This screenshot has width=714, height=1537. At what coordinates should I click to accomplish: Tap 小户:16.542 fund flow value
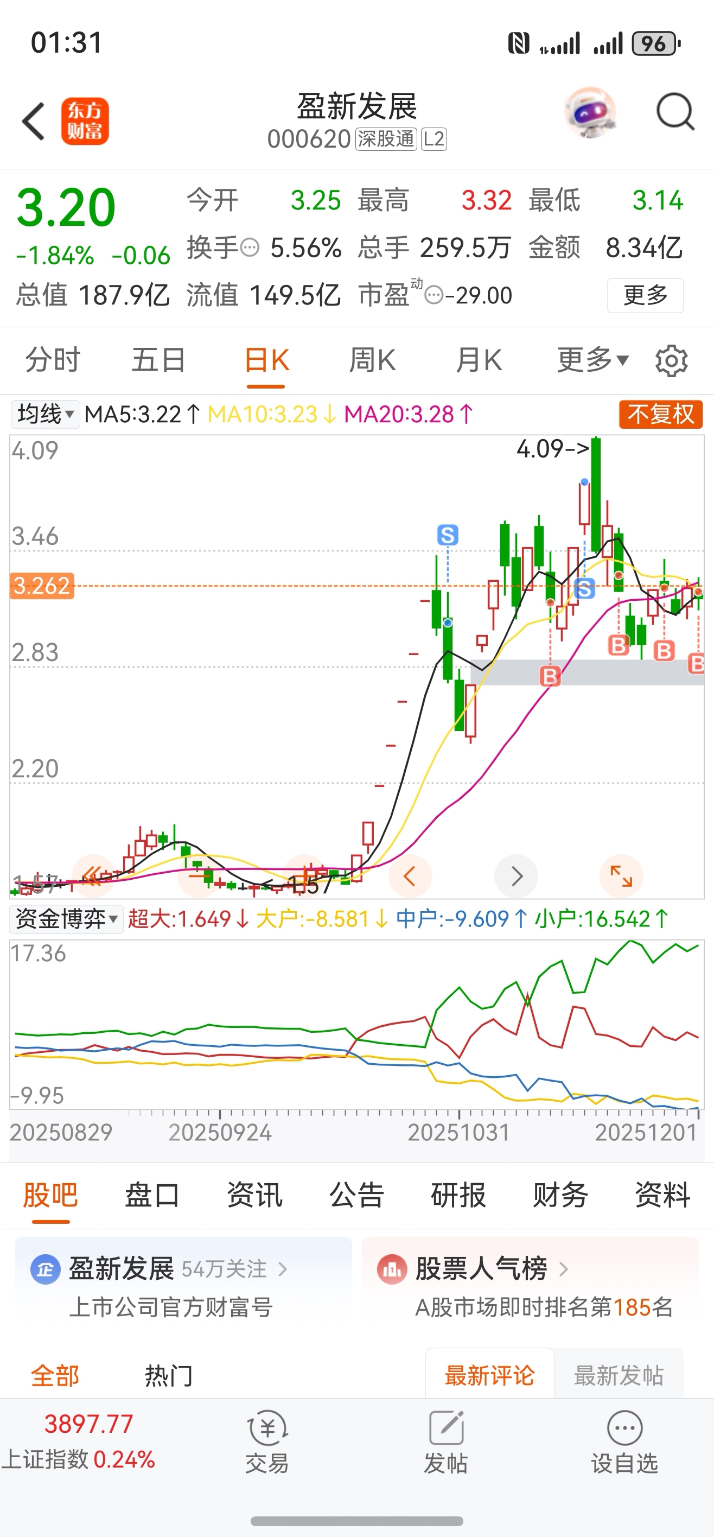coord(601,919)
